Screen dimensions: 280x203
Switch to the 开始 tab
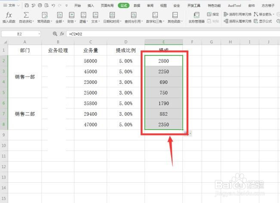(77, 6)
